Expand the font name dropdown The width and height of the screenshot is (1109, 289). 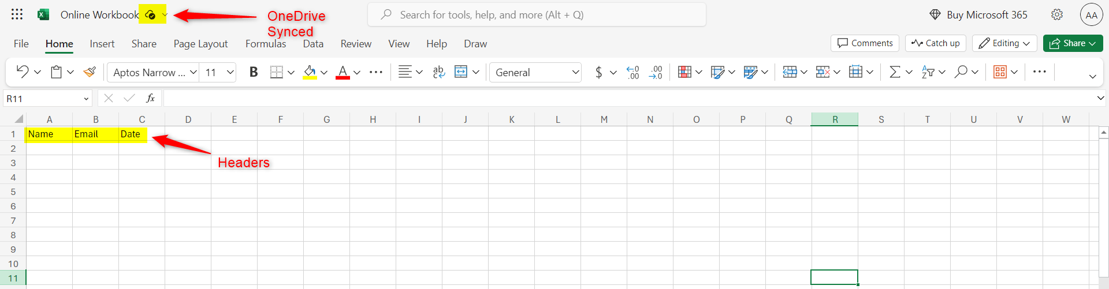(x=193, y=72)
